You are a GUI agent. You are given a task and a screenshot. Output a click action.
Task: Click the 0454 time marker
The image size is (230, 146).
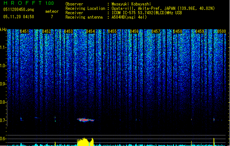(90, 31)
